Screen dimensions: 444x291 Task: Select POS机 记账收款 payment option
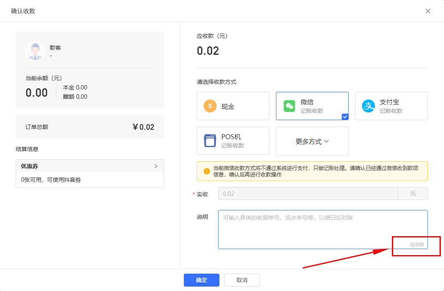233,141
